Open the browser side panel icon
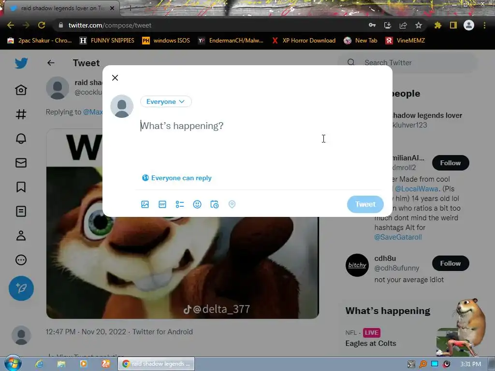This screenshot has height=371, width=495. [x=453, y=25]
